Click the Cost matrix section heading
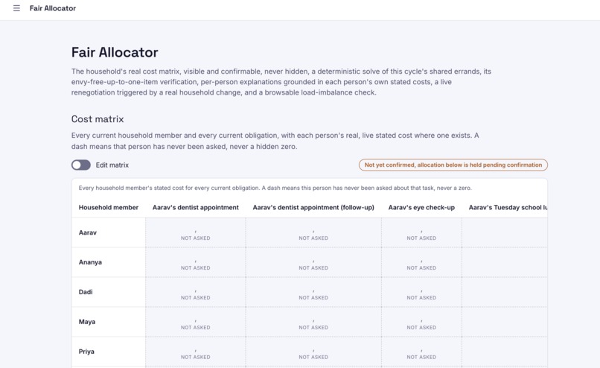The width and height of the screenshot is (600, 368). click(98, 119)
